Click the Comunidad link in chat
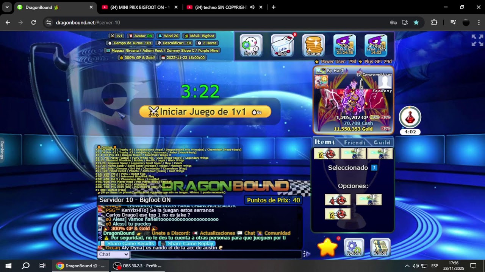Screen dimensions: 485x272 pos(277,233)
